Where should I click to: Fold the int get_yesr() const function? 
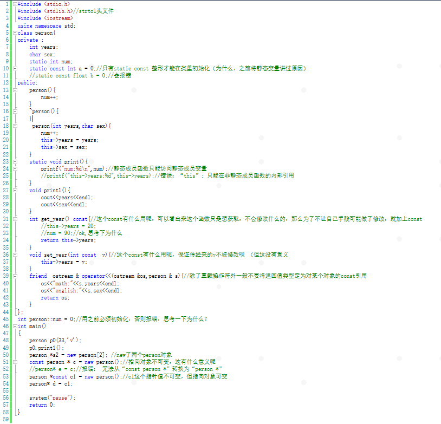[x=15, y=219]
